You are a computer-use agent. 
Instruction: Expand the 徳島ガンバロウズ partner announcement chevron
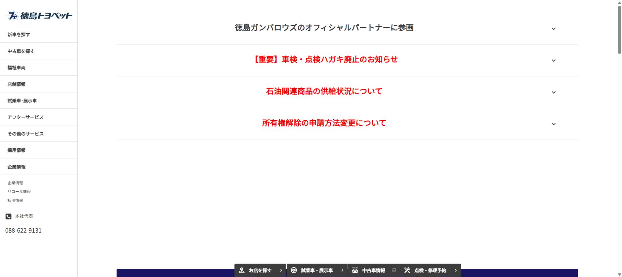(554, 29)
